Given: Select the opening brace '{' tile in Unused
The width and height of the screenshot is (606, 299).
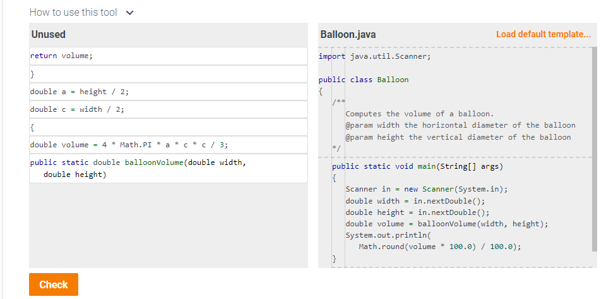Looking at the screenshot, I should coord(169,127).
